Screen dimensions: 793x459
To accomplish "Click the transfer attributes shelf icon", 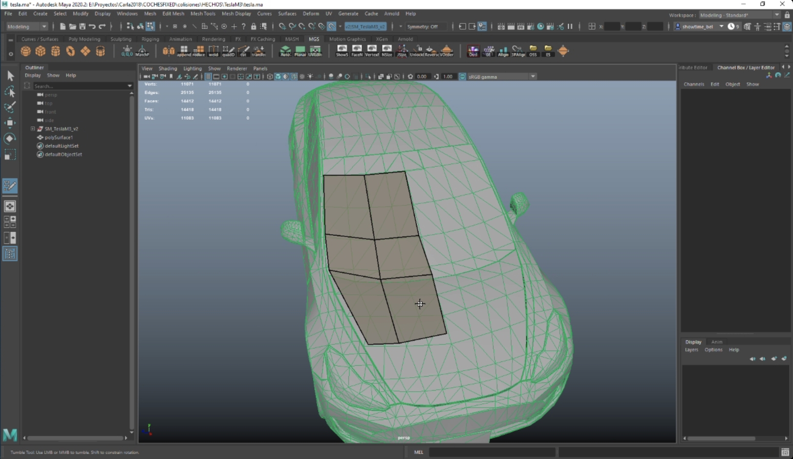I will point(258,50).
